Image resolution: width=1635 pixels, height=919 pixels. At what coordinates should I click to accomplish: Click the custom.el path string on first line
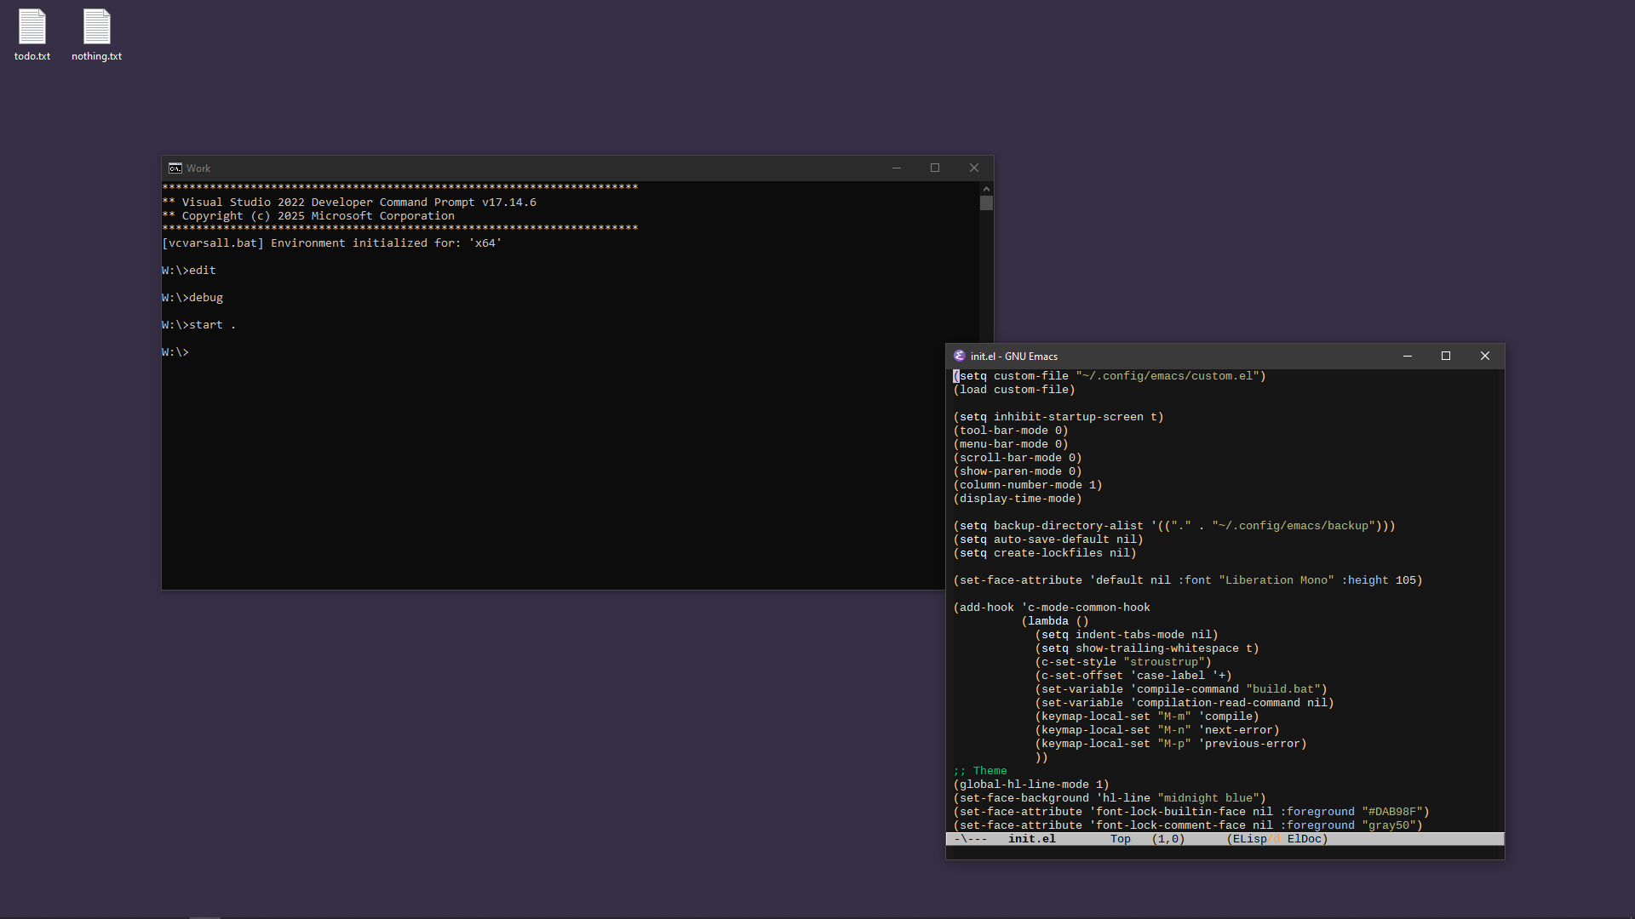pos(1167,376)
